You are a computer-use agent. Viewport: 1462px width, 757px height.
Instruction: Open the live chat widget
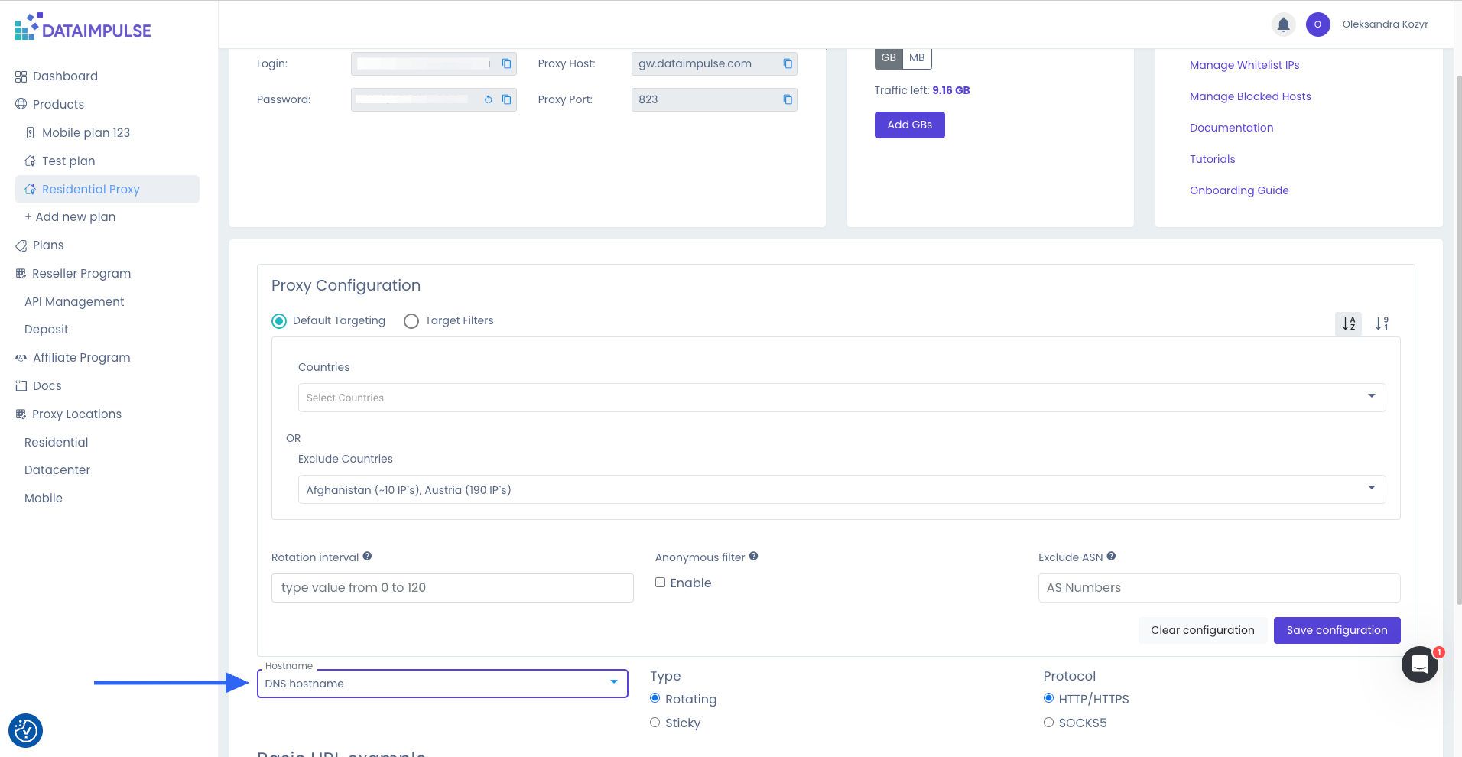click(1419, 664)
